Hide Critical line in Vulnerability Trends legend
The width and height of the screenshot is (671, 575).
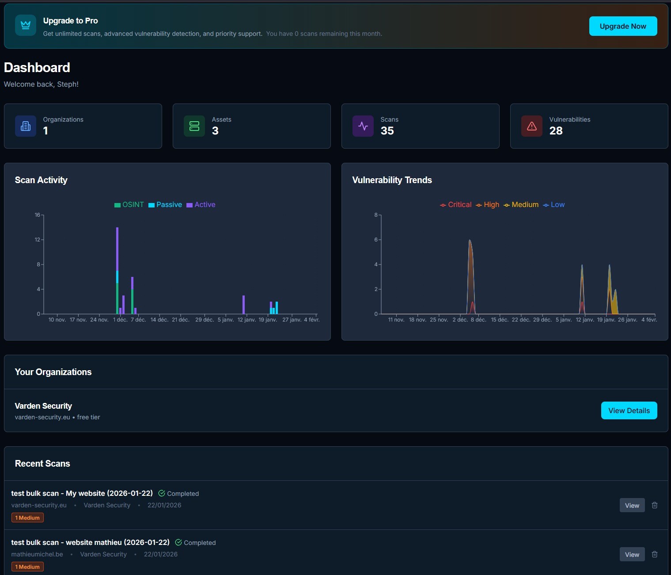(x=455, y=205)
